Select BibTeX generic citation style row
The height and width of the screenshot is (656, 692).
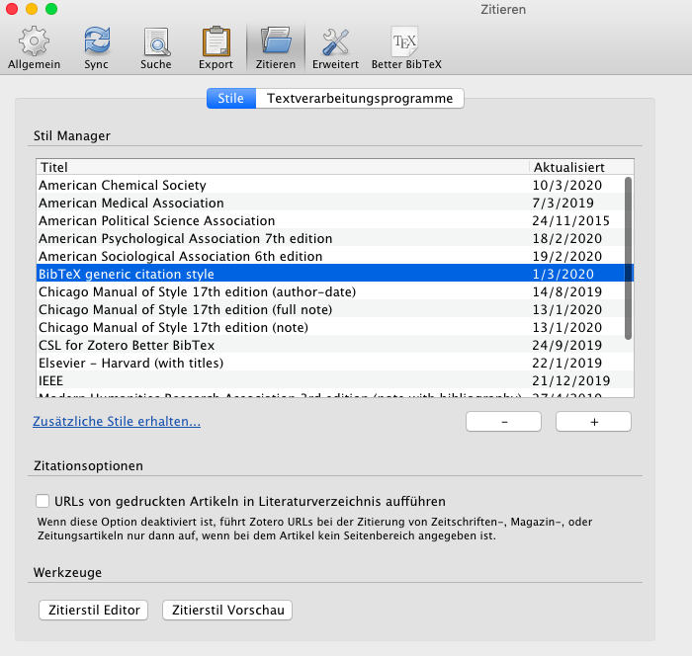(334, 274)
